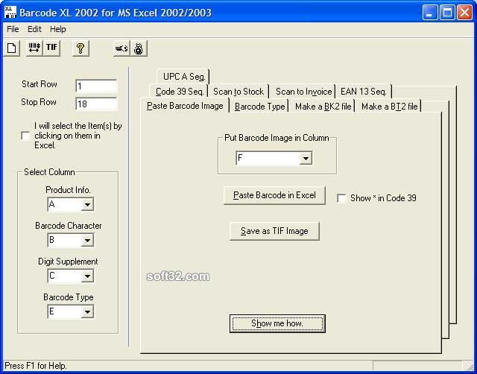477x374 pixels.
Task: Click the Show me how button
Action: (277, 323)
